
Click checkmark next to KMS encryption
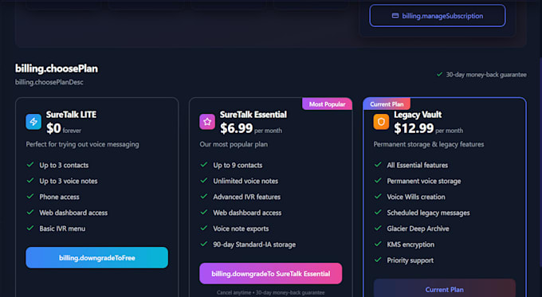click(378, 244)
